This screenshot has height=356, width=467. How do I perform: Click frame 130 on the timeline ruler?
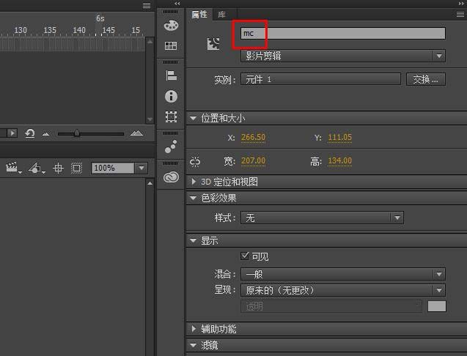[21, 30]
